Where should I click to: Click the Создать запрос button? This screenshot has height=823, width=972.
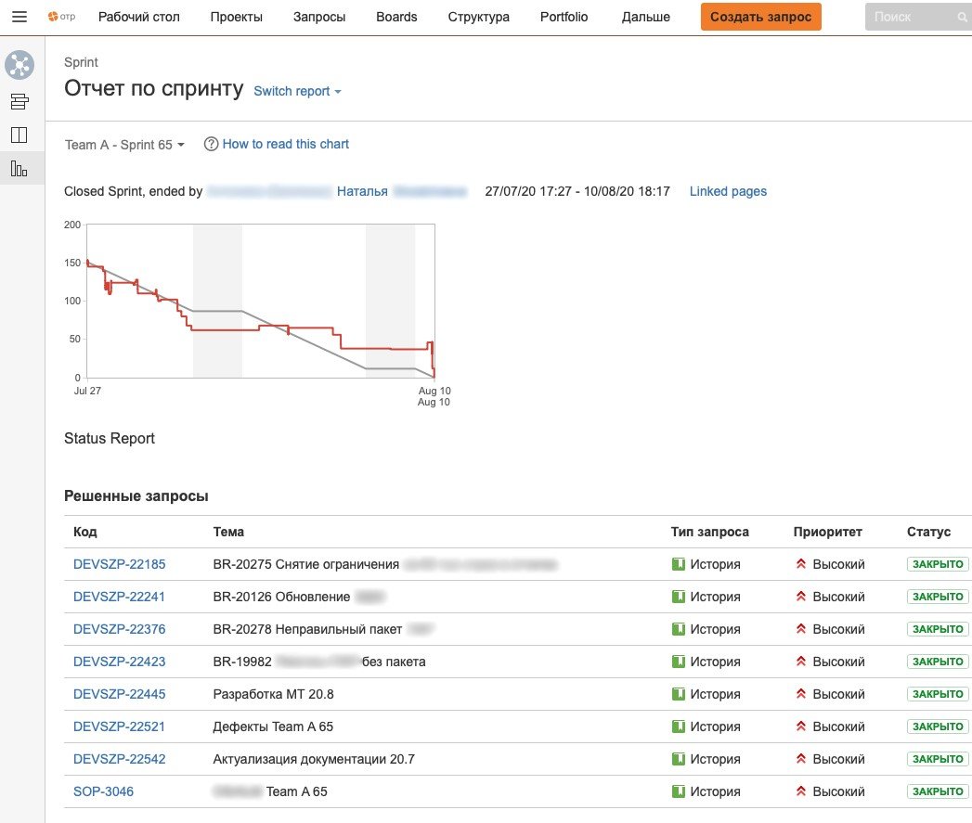click(760, 17)
